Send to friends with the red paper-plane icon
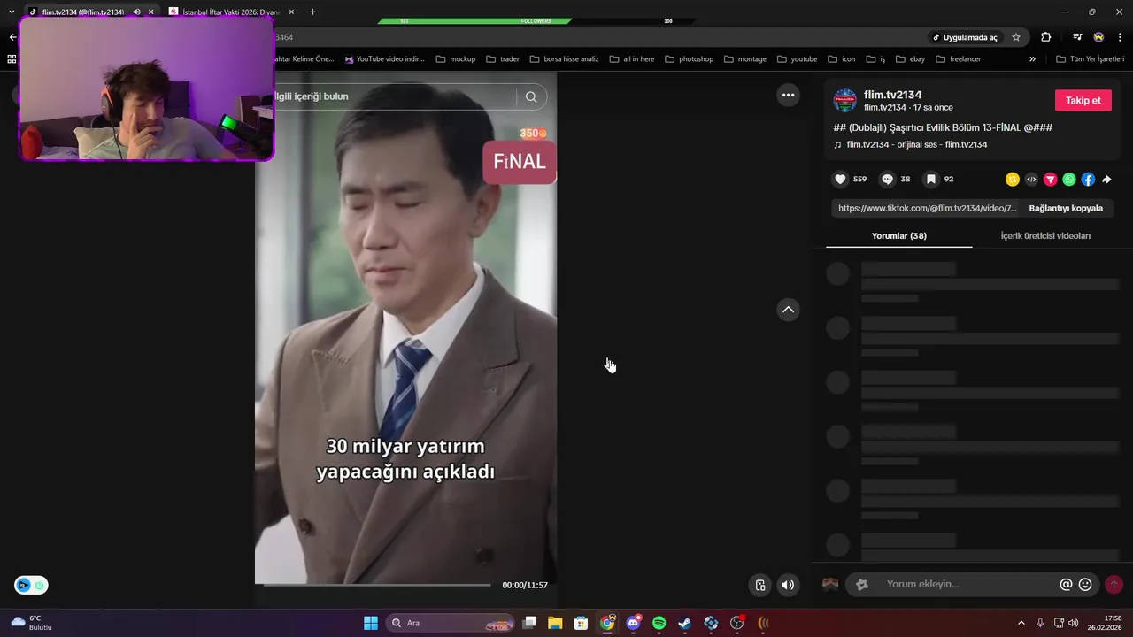Viewport: 1133px width, 637px height. pyautogui.click(x=1051, y=179)
